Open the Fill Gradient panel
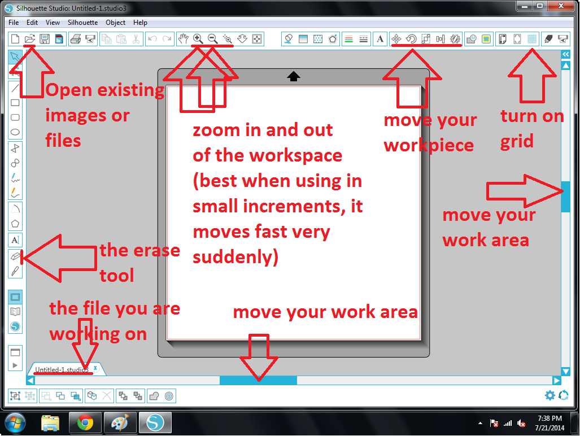 pyautogui.click(x=303, y=39)
